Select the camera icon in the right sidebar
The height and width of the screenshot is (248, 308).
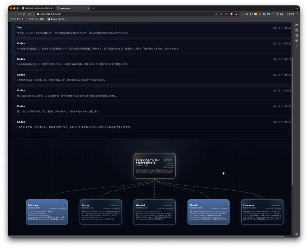click(x=297, y=25)
